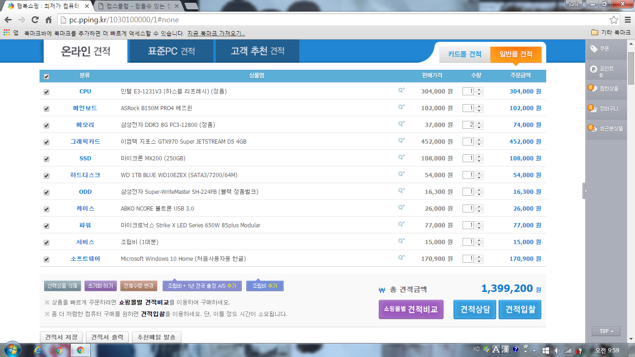
Task: Click the 메모리 quantity input field
Action: (468, 125)
